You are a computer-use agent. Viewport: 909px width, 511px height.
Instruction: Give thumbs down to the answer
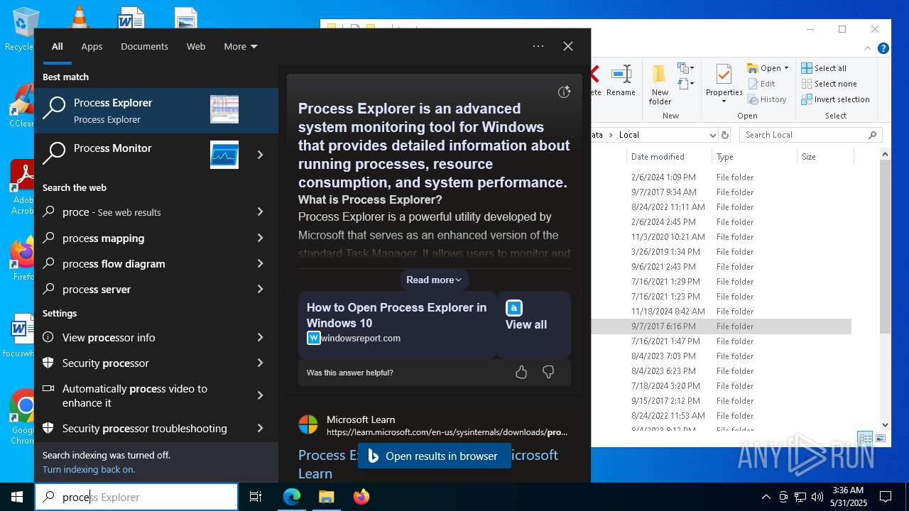548,372
